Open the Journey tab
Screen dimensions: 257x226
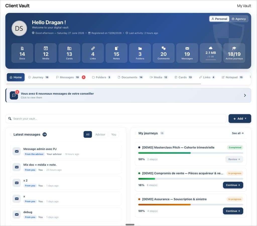pyautogui.click(x=38, y=77)
